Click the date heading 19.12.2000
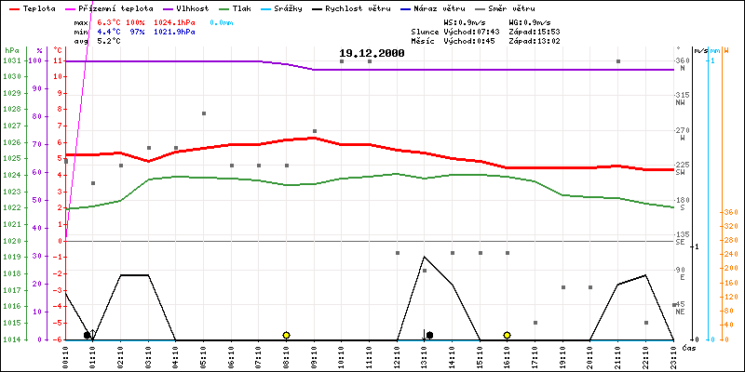Screen dimensions: 745x372 click(x=372, y=54)
